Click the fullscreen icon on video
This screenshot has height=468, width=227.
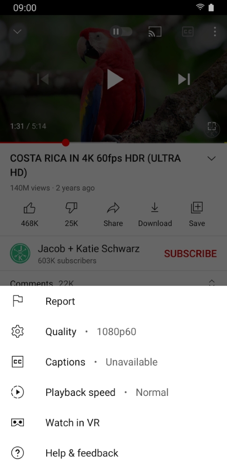click(212, 126)
